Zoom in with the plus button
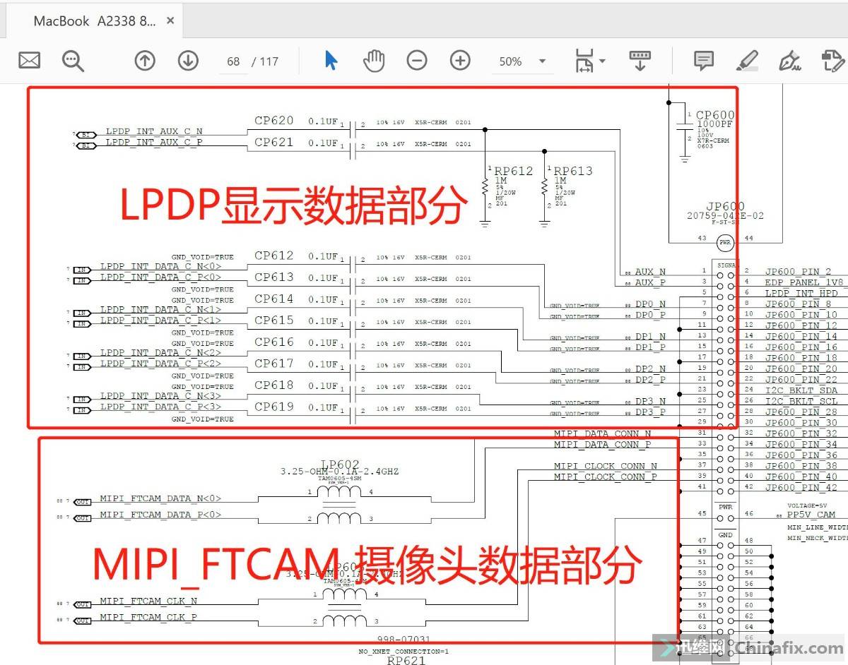The height and width of the screenshot is (665, 848). 460,61
